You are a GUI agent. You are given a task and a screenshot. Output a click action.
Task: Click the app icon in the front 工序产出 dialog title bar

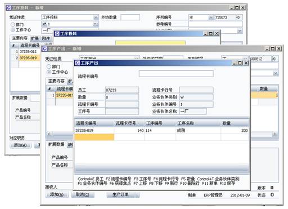coord(78,63)
